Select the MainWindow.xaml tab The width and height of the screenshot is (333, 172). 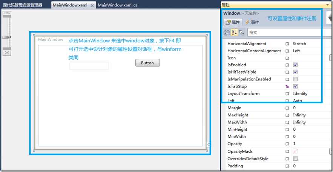click(70, 5)
